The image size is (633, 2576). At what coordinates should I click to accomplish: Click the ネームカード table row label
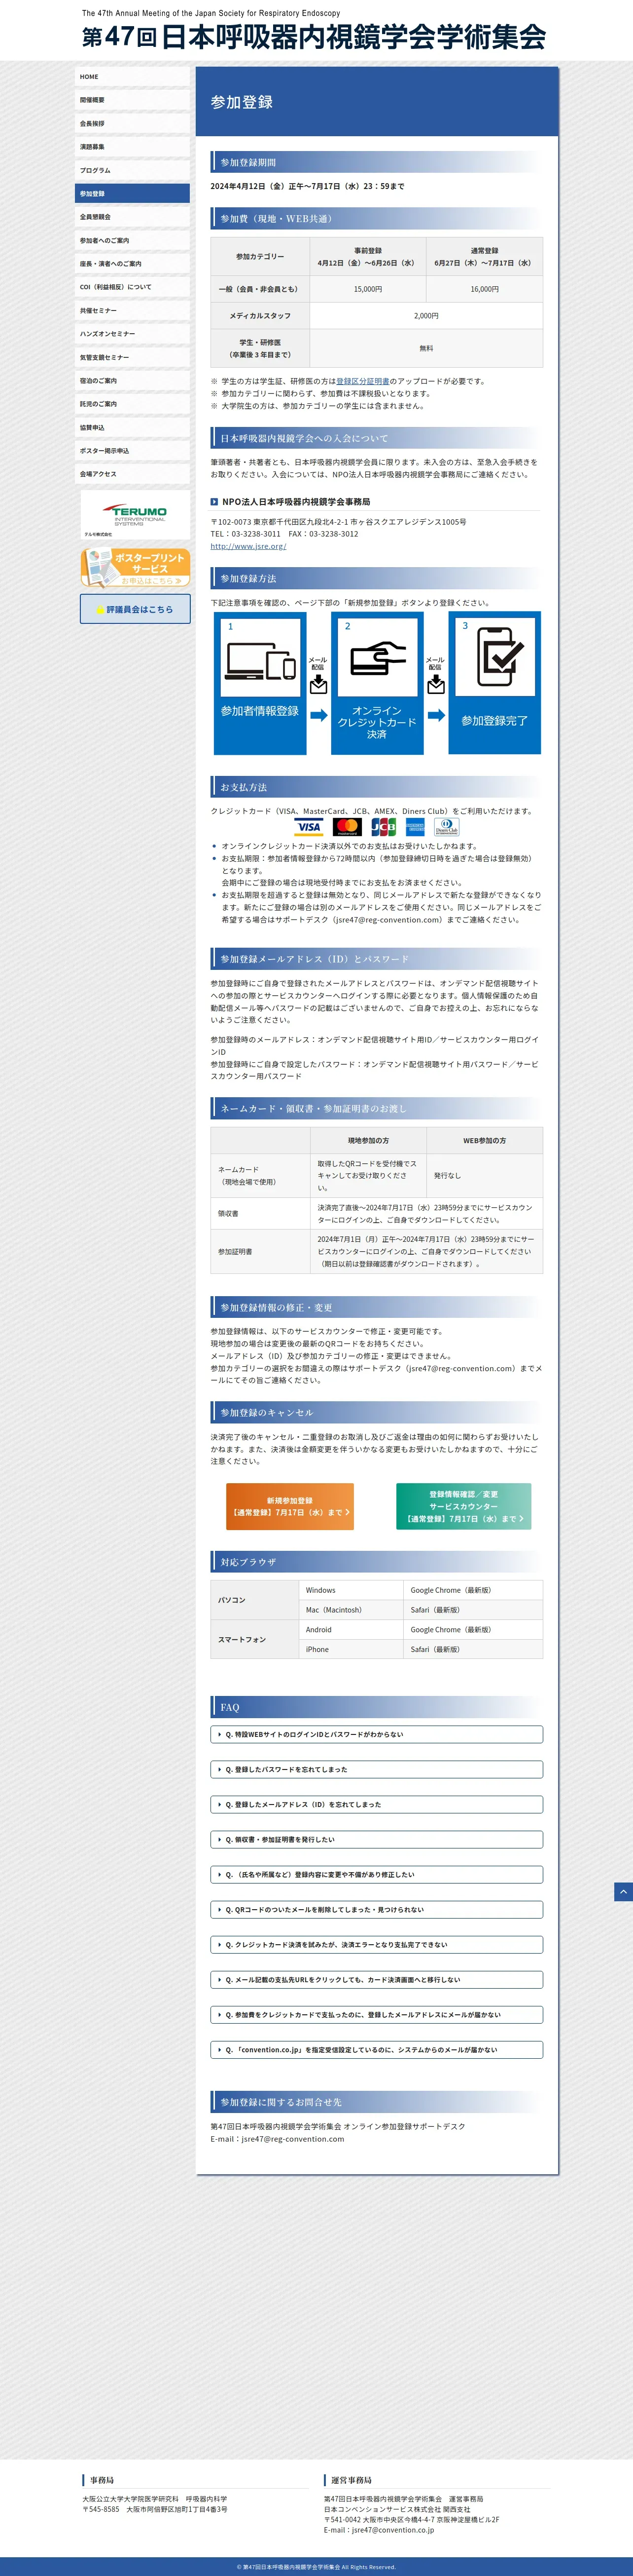261,1175
